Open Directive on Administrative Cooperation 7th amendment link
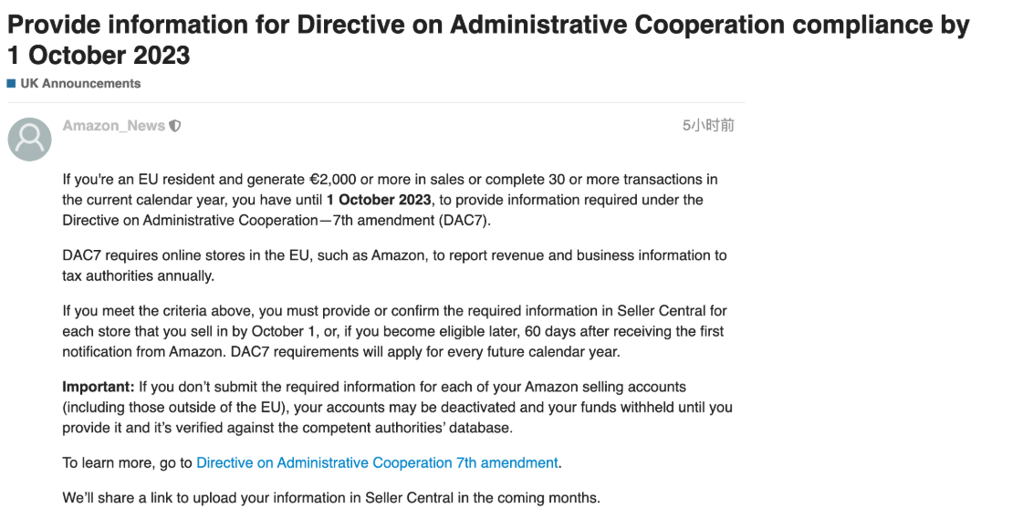The height and width of the screenshot is (519, 1023). [x=377, y=462]
